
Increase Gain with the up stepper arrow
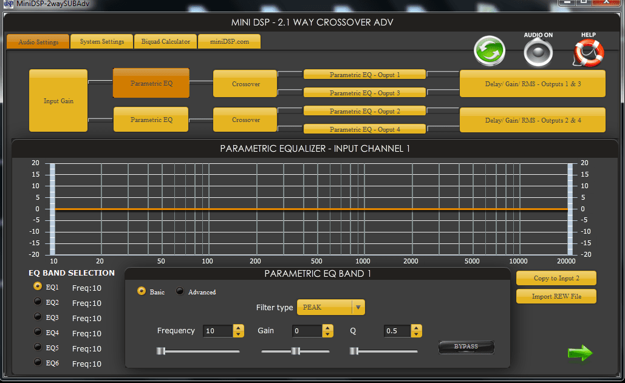(x=327, y=328)
